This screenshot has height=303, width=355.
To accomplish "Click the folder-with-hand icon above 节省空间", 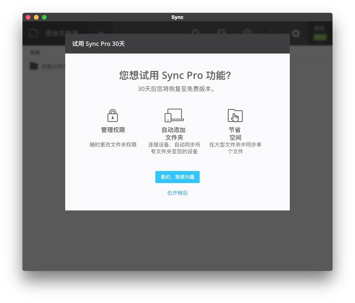I will pos(235,115).
